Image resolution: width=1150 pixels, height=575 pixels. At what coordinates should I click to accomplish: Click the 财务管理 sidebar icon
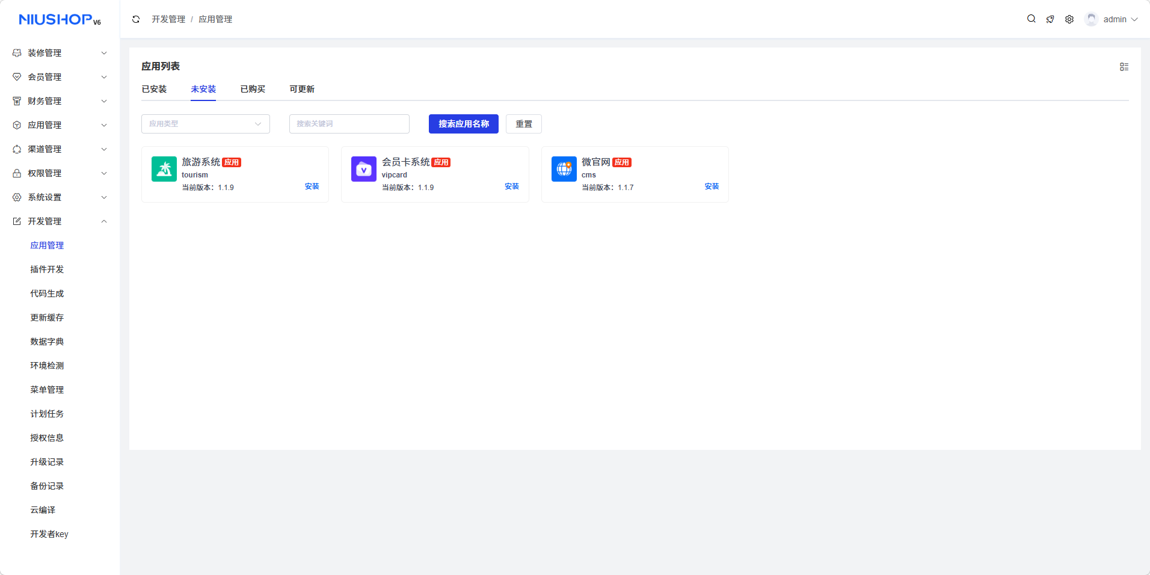17,101
